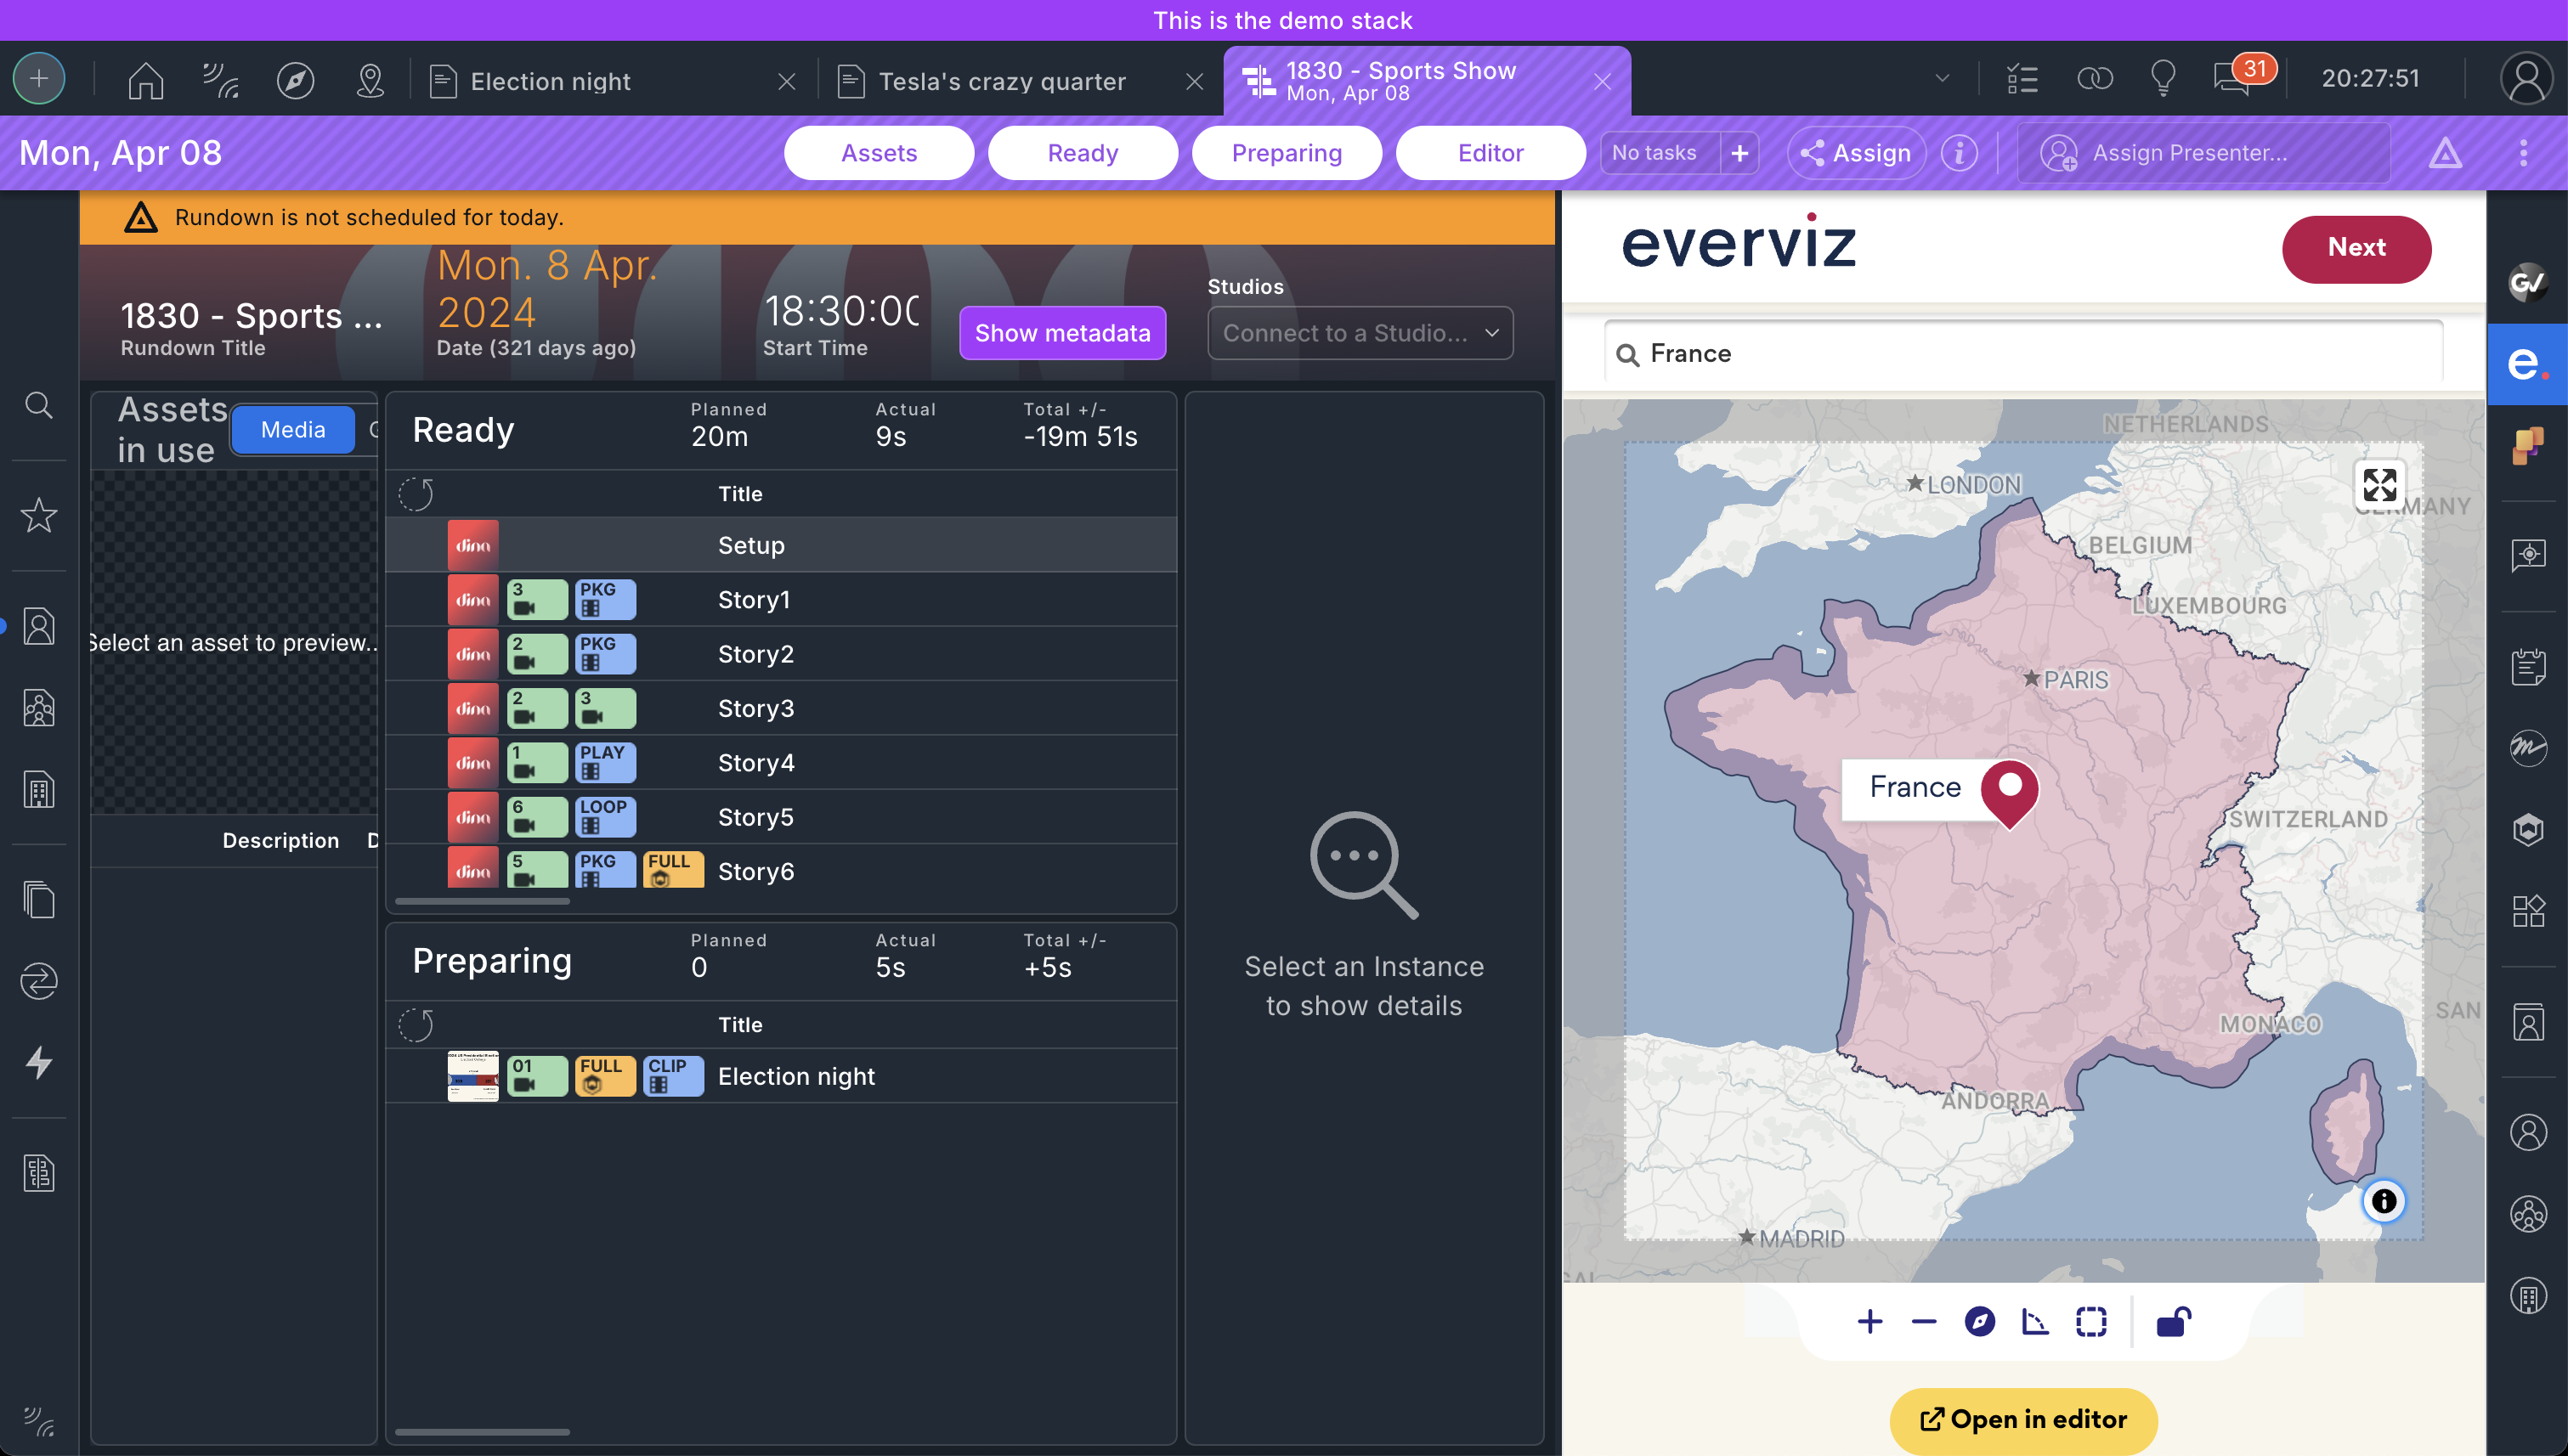Open the GV plugin icon in right sidebar

2527,283
